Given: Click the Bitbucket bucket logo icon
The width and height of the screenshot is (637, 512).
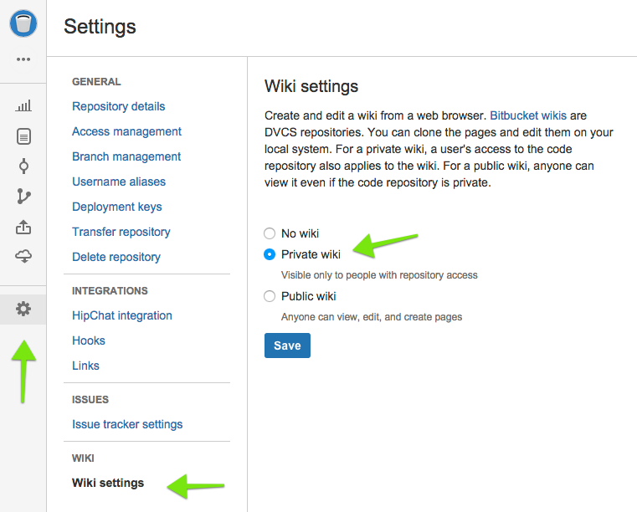Looking at the screenshot, I should point(23,23).
